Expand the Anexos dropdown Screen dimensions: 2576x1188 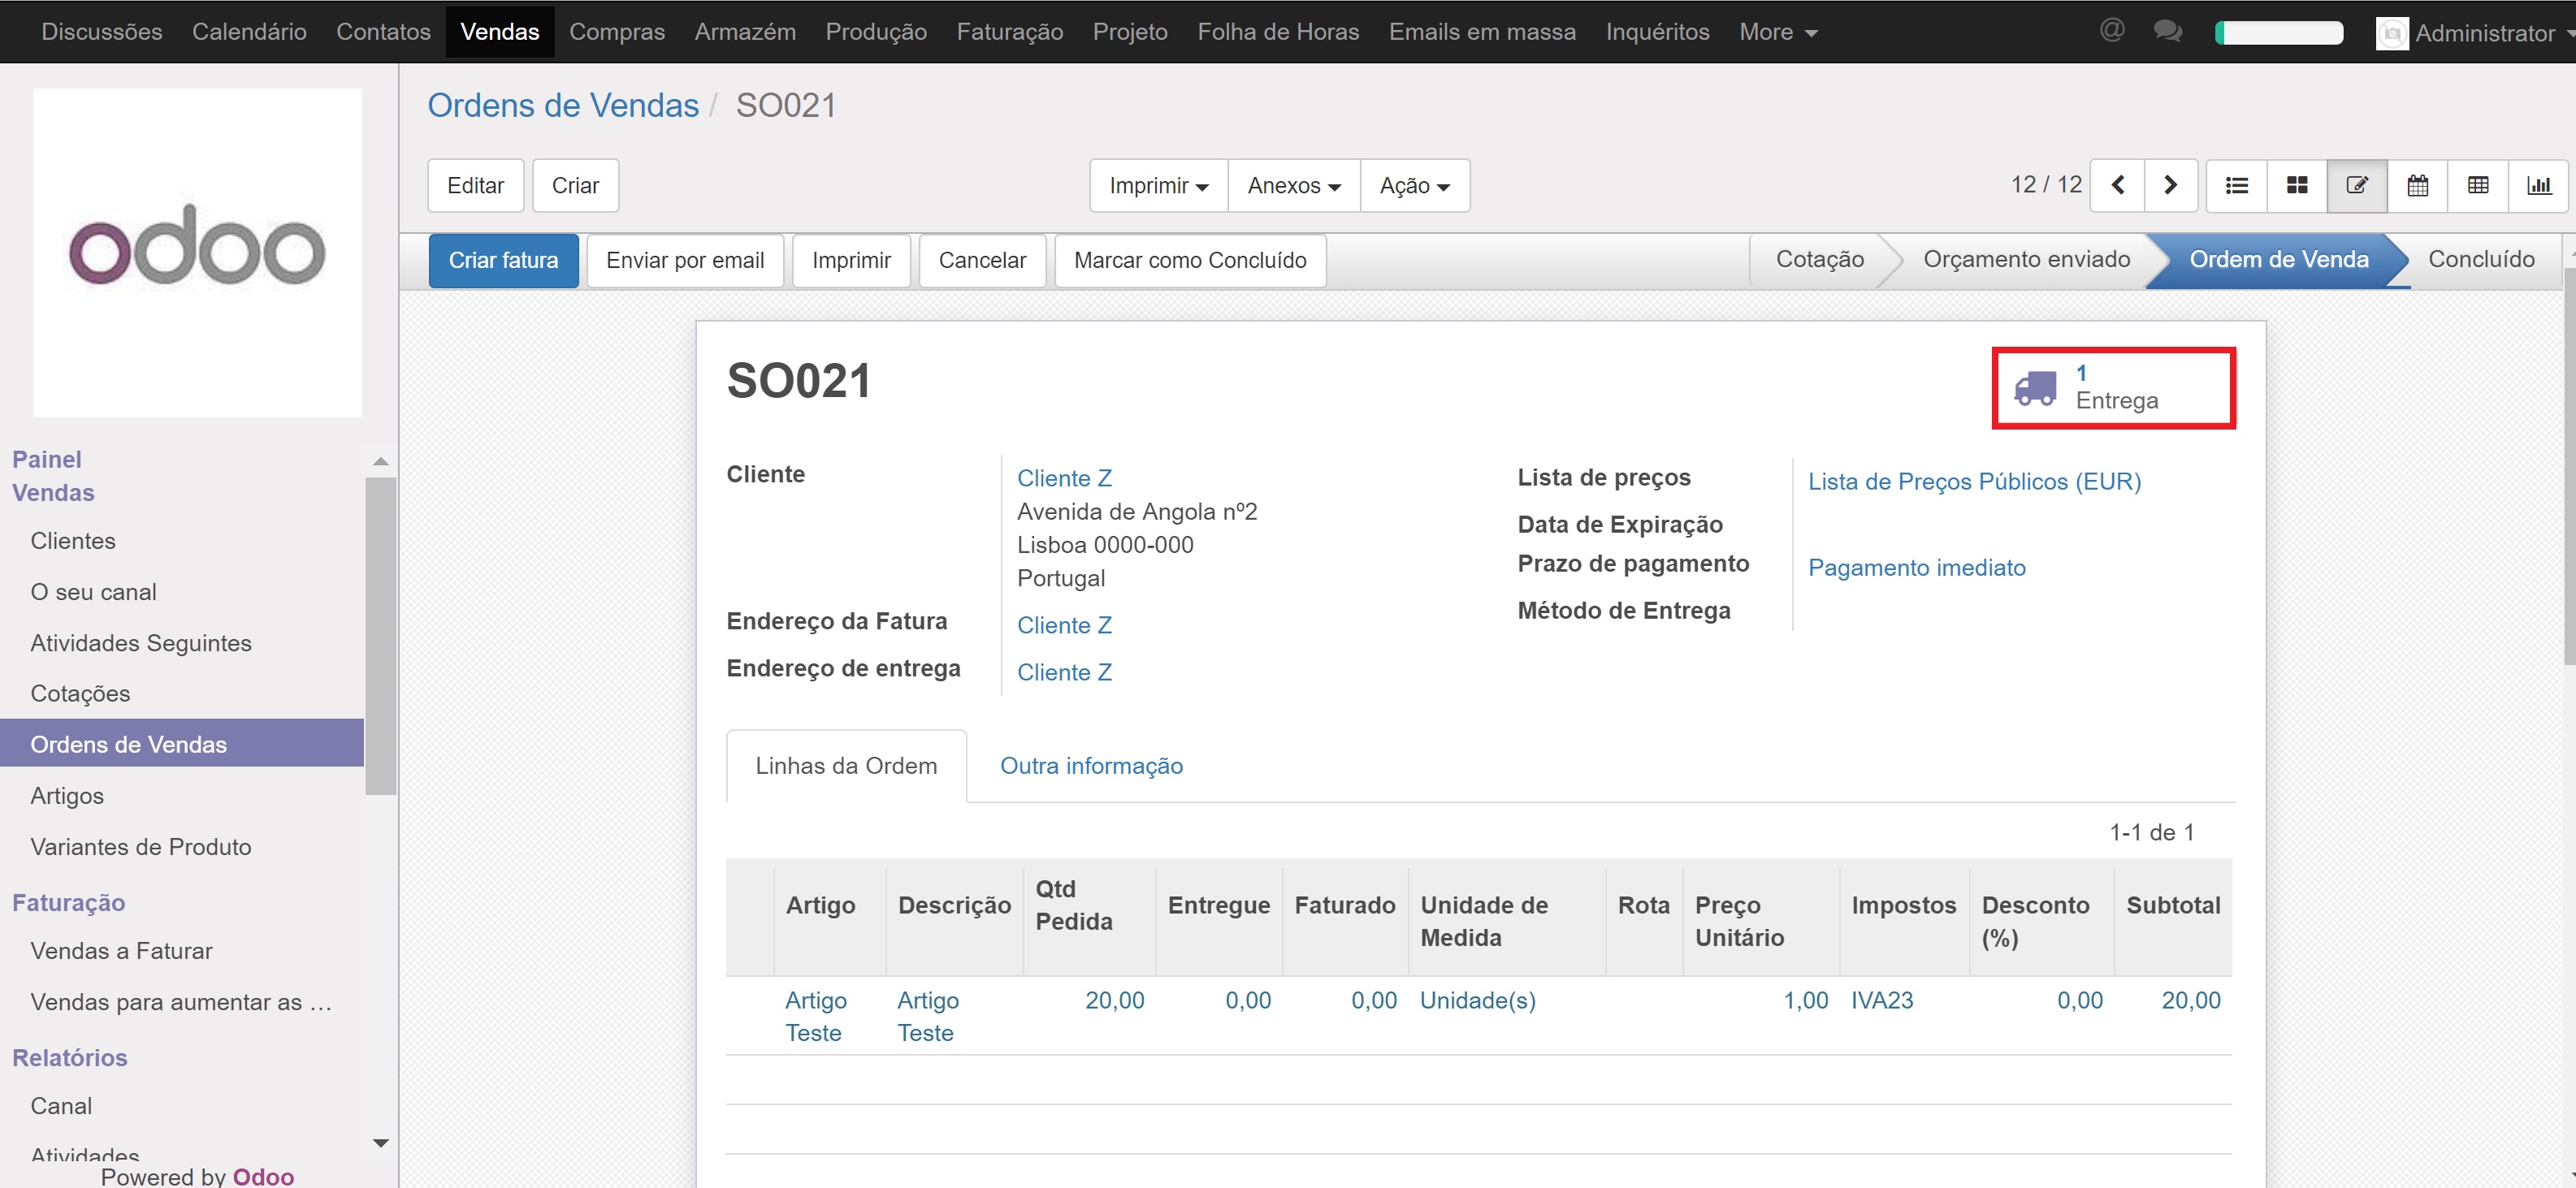tap(1293, 186)
